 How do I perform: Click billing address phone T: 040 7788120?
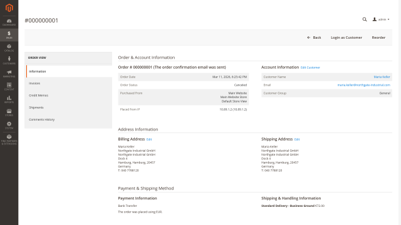128,171
